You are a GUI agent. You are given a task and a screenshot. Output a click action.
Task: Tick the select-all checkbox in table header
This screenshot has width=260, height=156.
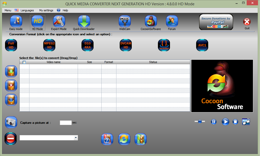[24, 62]
